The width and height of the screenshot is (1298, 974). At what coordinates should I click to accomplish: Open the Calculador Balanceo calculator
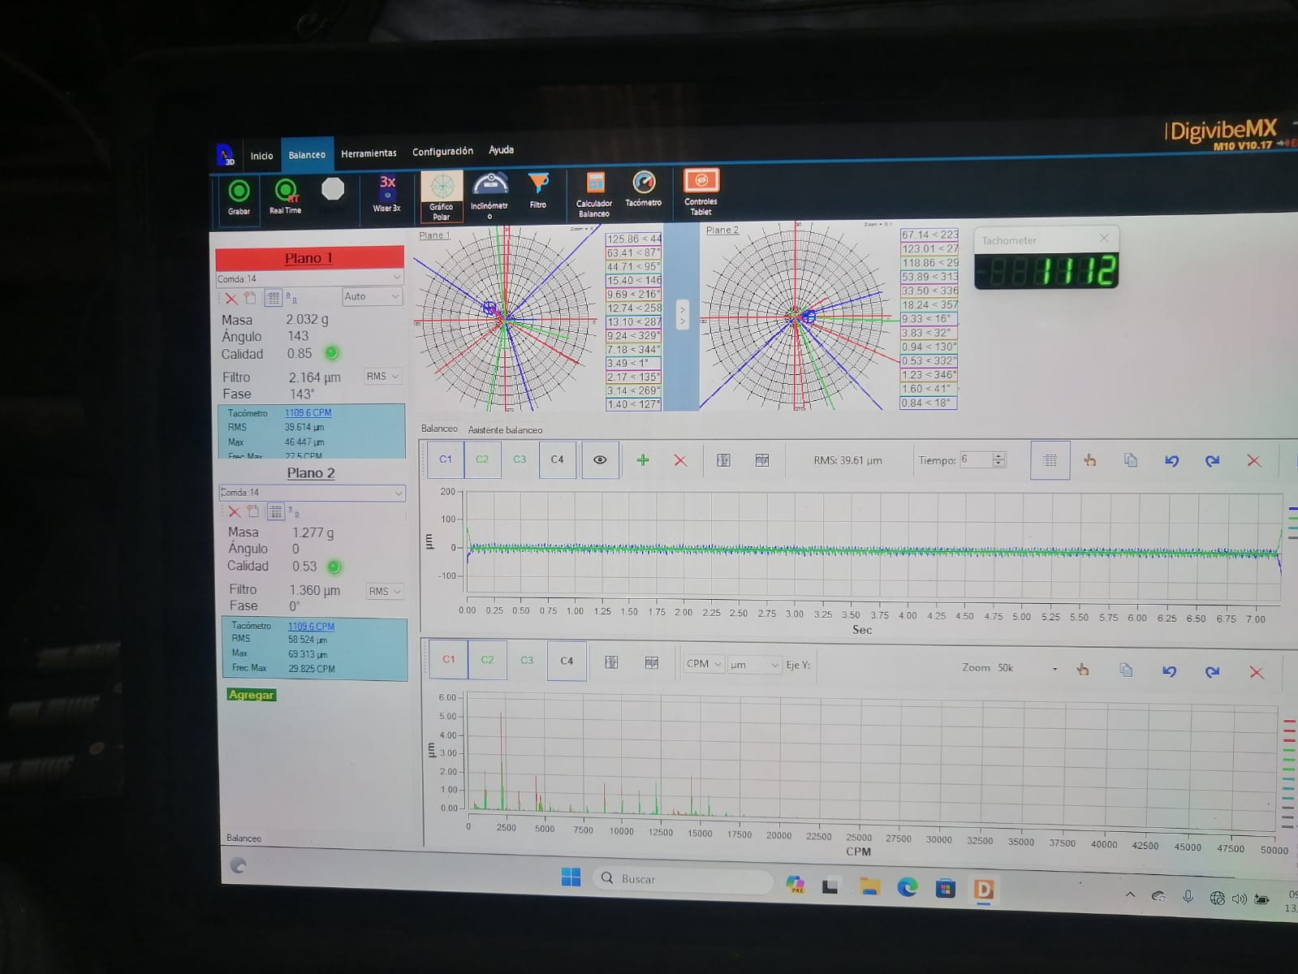594,195
